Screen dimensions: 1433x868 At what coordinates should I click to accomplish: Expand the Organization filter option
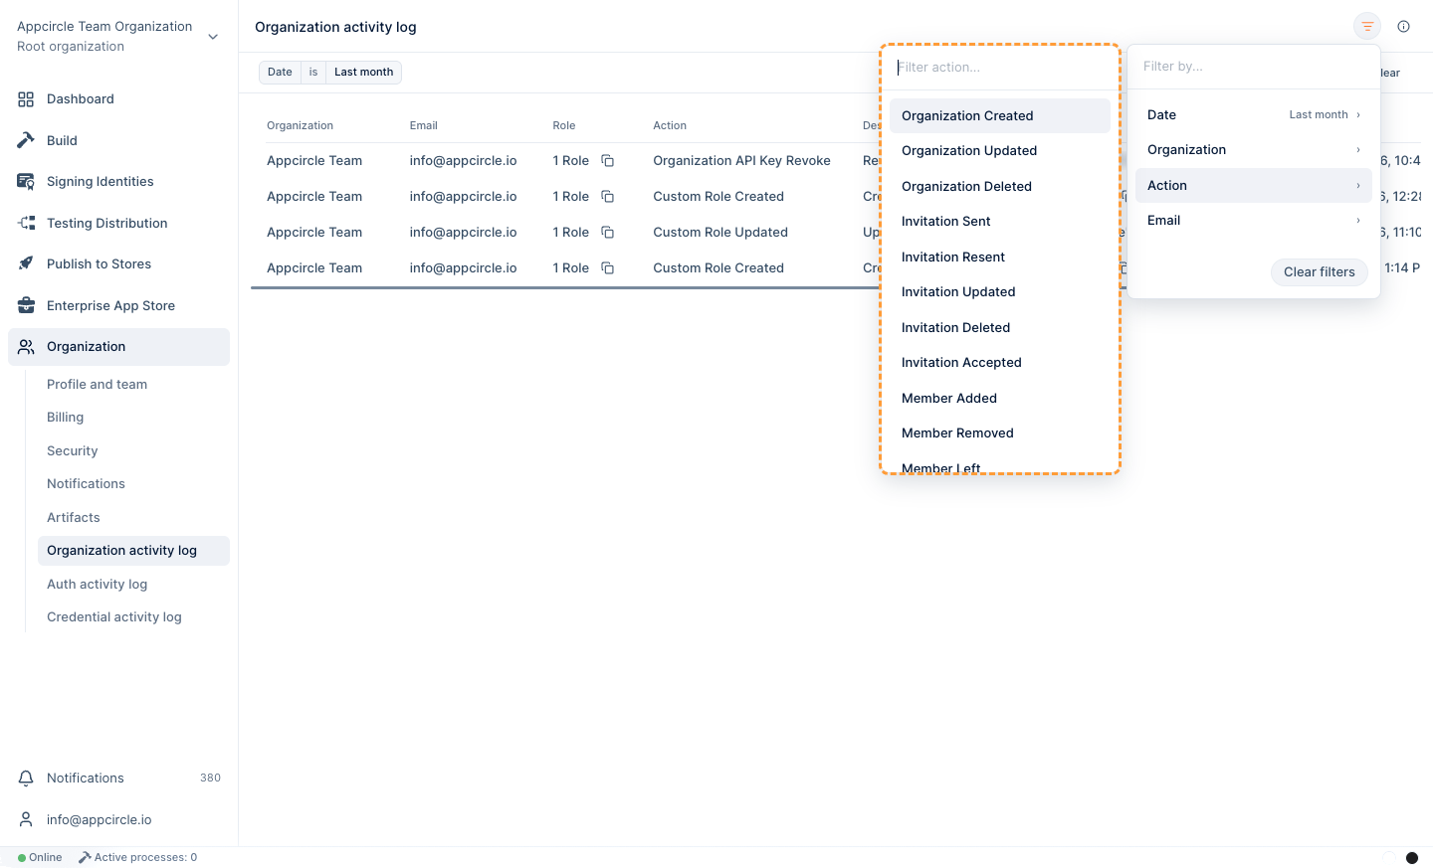pos(1253,150)
